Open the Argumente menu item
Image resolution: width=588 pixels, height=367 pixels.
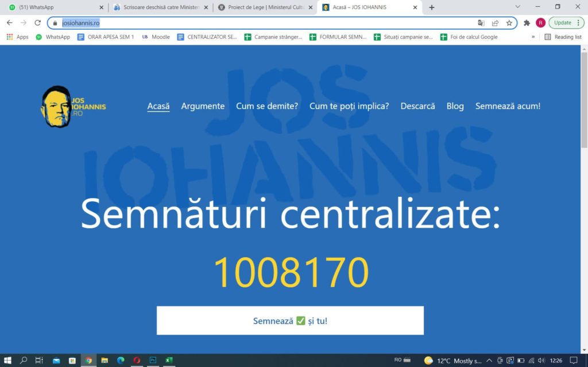203,106
